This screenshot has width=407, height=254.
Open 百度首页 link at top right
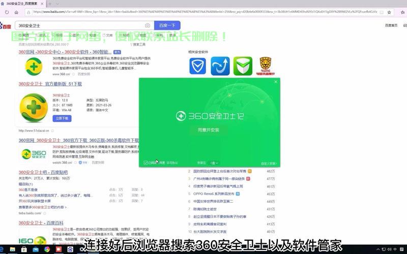point(391,25)
